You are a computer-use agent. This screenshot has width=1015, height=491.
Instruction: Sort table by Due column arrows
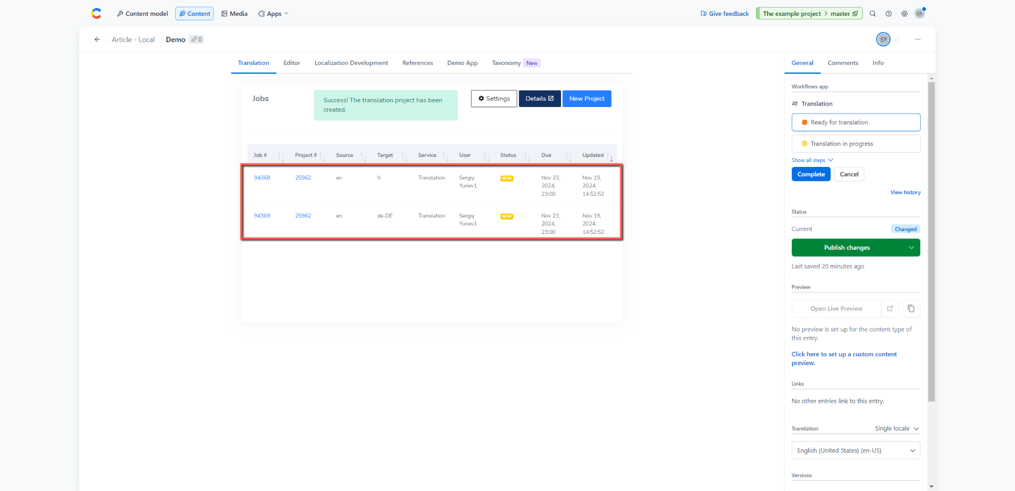tap(568, 157)
